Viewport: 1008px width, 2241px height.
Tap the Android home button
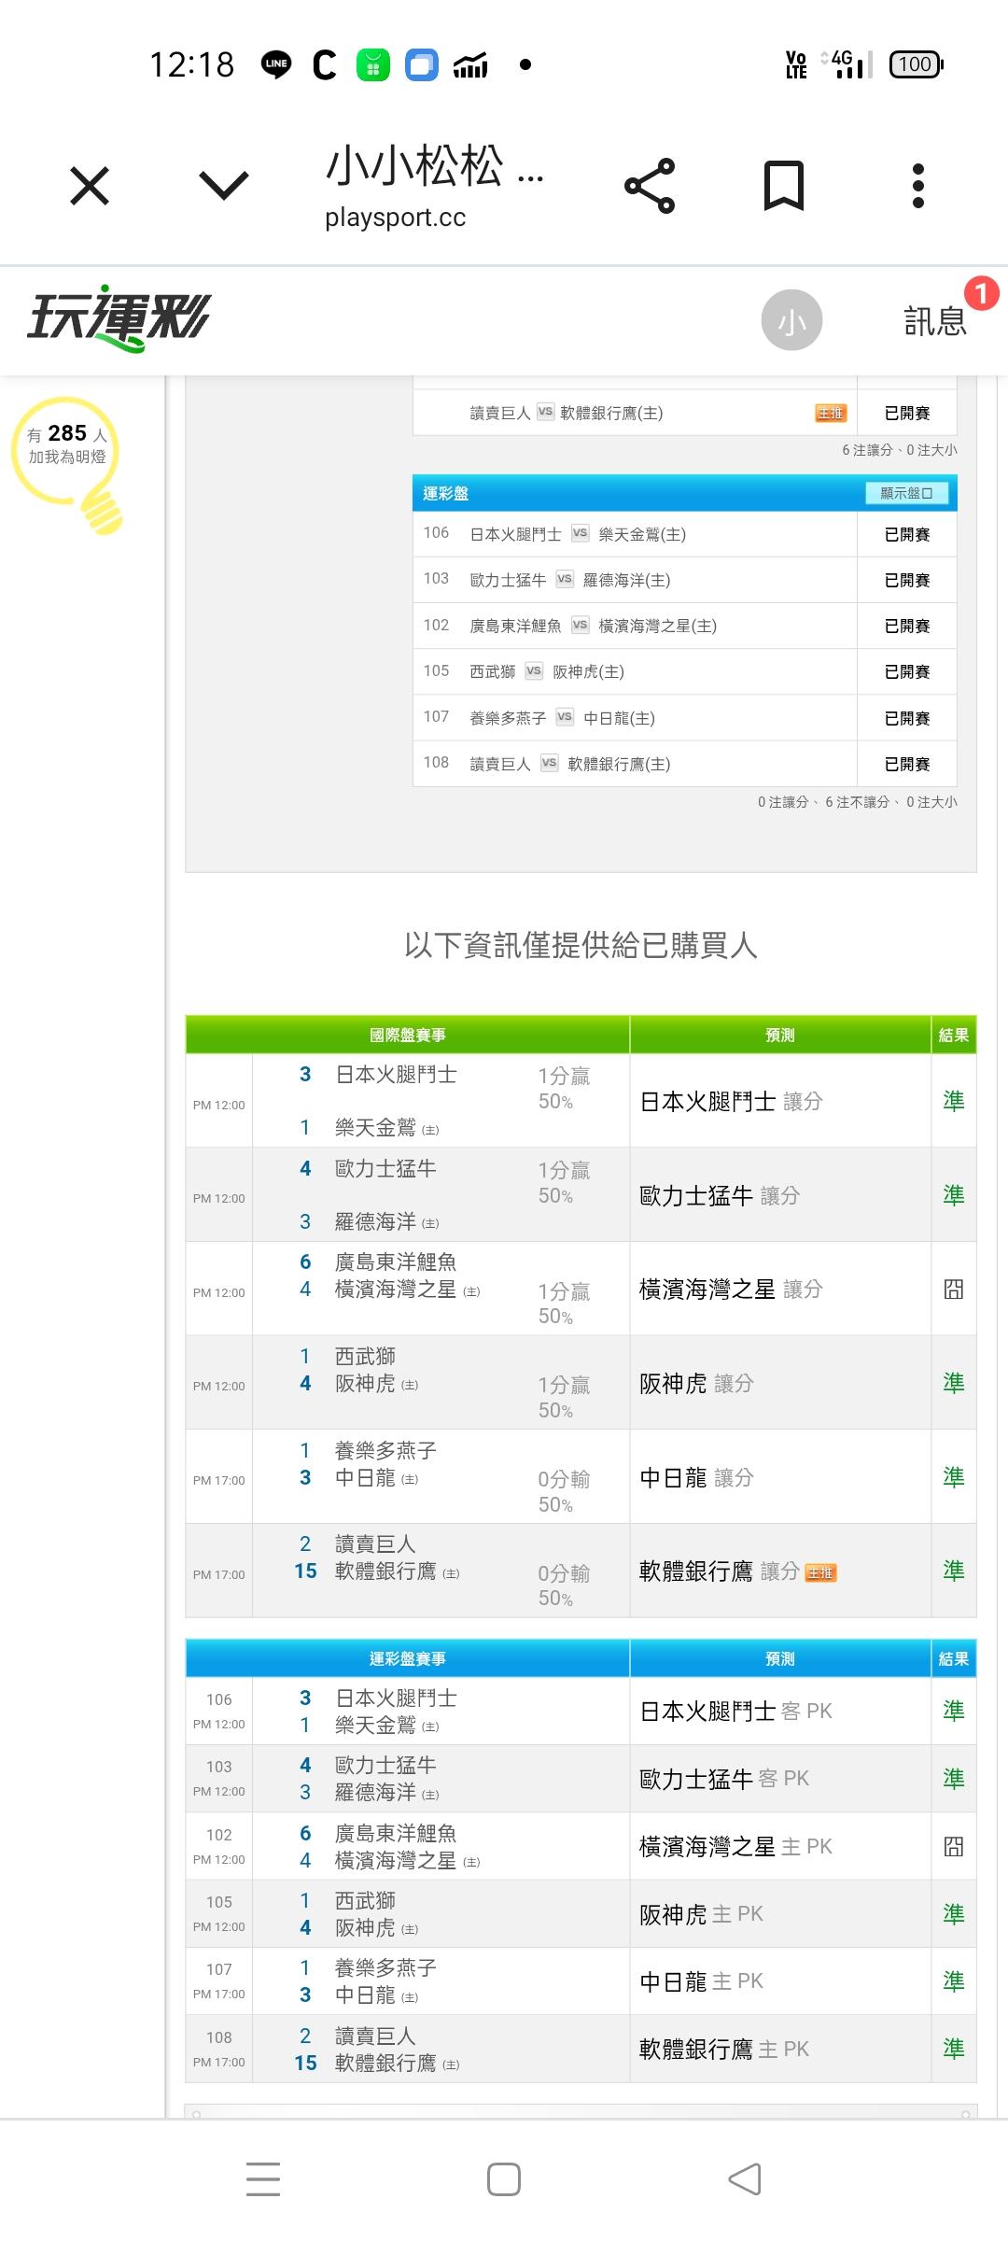(x=504, y=2179)
